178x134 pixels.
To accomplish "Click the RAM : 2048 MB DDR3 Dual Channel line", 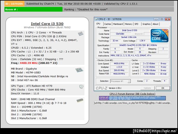I will point(33,99).
